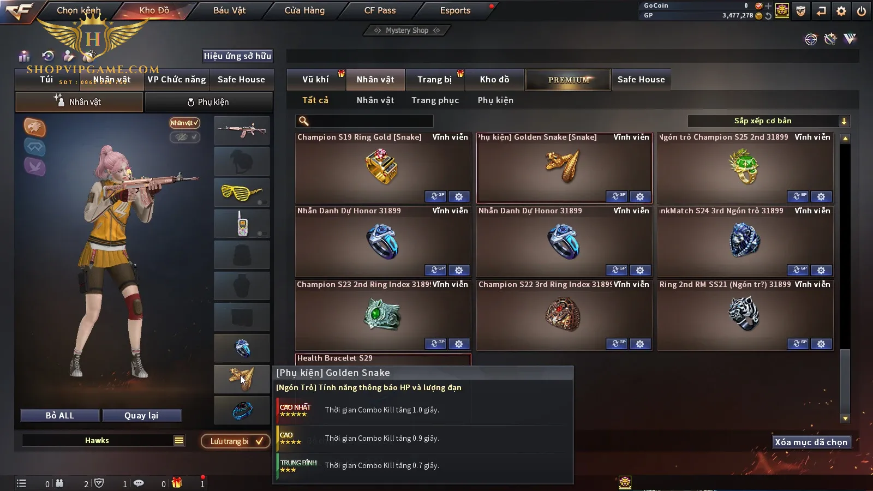Expand the Mystery Shop bar
Image resolution: width=873 pixels, height=491 pixels.
tap(407, 31)
